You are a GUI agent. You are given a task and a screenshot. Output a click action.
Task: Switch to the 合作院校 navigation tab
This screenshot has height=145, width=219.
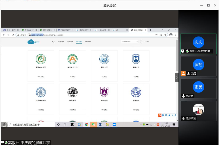pos(79,42)
